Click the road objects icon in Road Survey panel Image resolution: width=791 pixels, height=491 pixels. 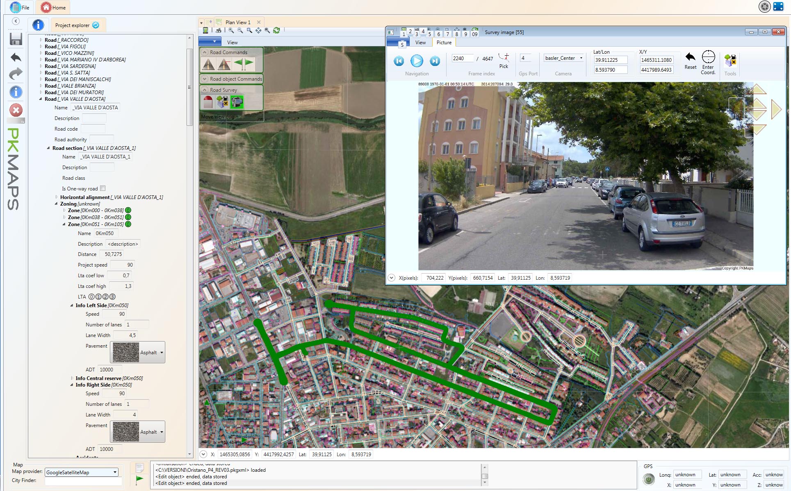[222, 102]
